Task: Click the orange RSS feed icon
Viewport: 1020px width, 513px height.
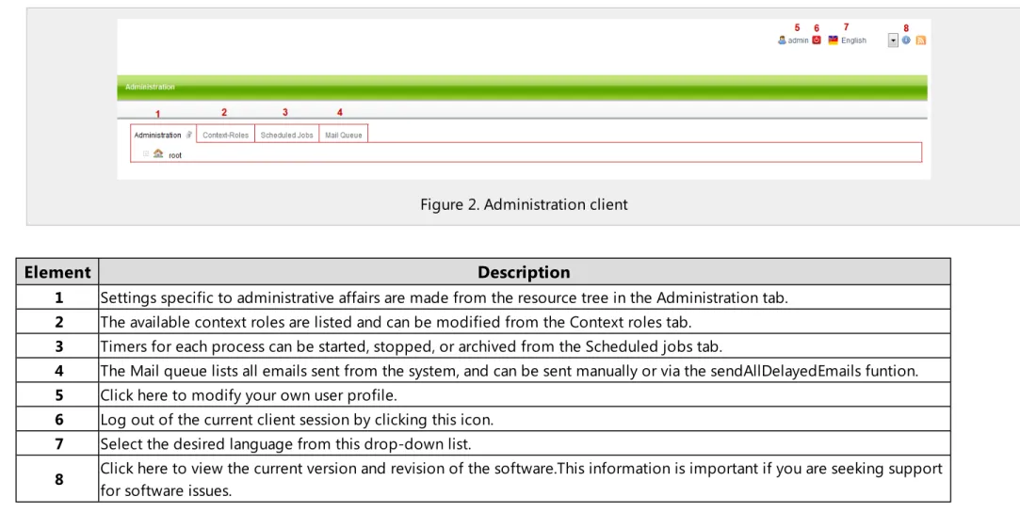Action: pos(920,40)
